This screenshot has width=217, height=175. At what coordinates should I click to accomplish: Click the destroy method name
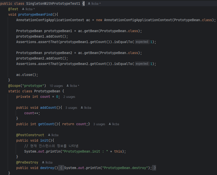[x=47, y=168]
